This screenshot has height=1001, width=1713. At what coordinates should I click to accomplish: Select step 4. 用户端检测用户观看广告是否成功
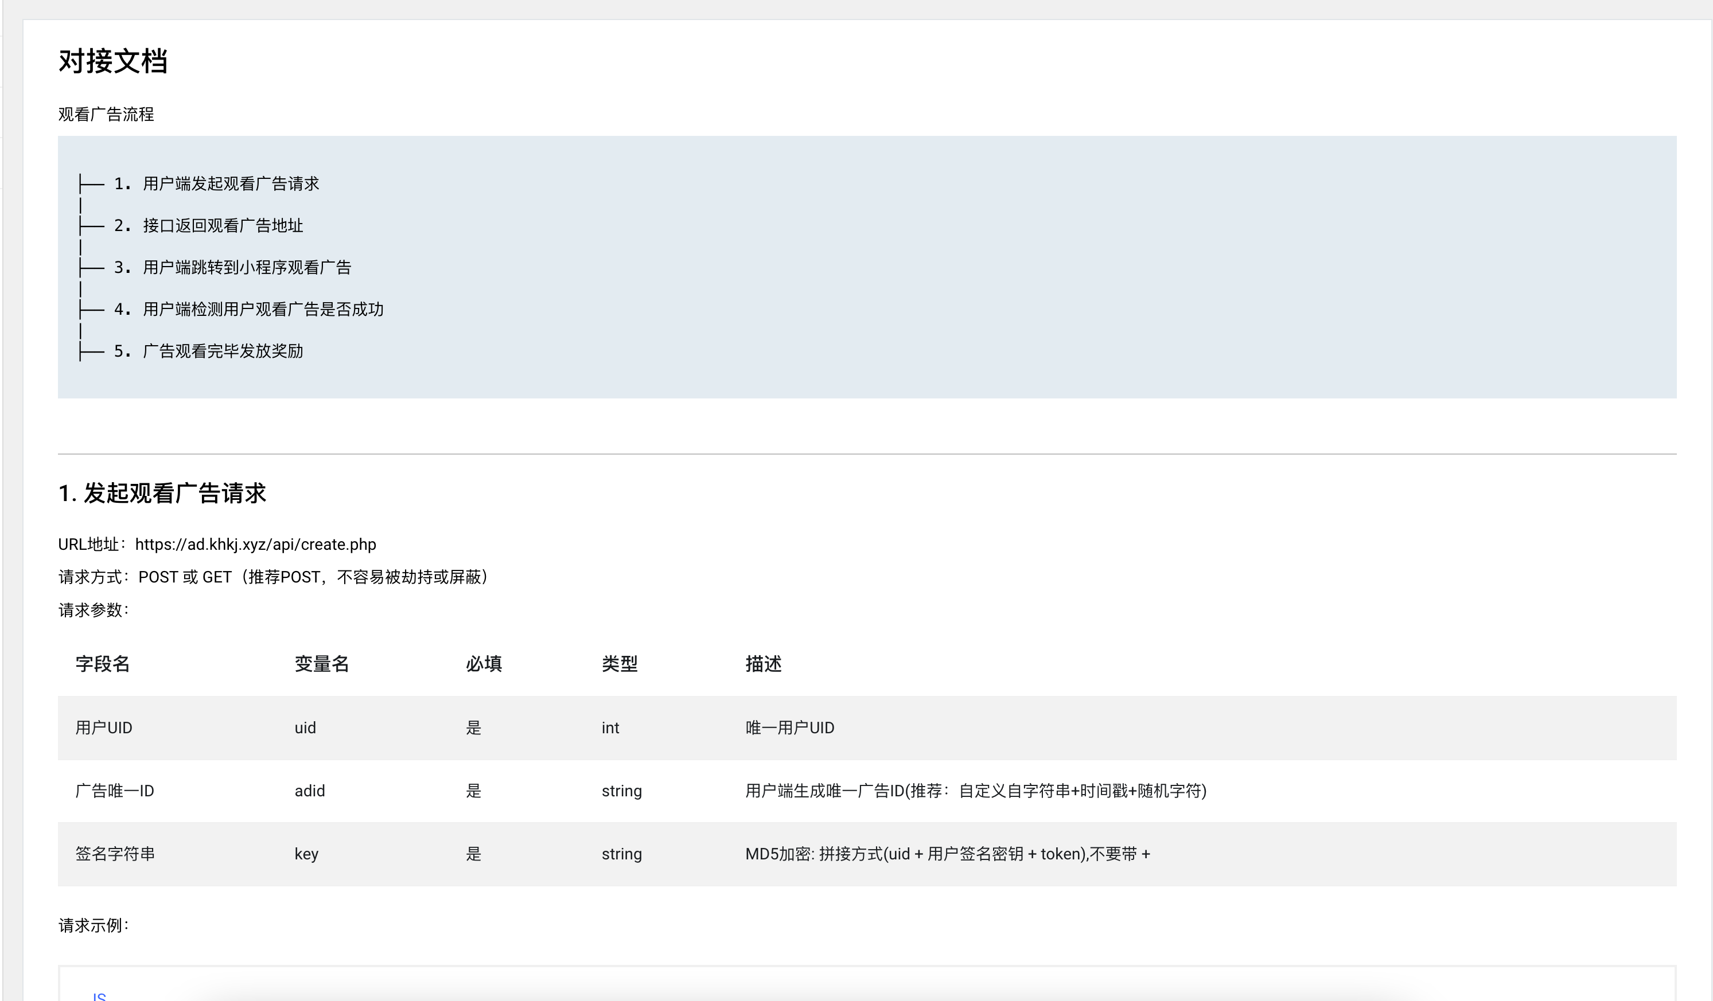pyautogui.click(x=248, y=309)
